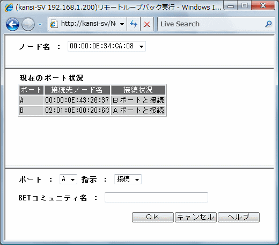Open the ノード名 node dropdown
This screenshot has height=245, width=279.
coord(107,46)
